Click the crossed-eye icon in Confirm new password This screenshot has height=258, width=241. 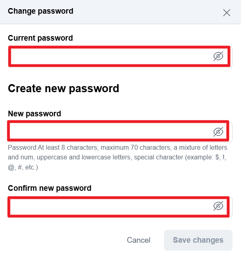click(218, 206)
